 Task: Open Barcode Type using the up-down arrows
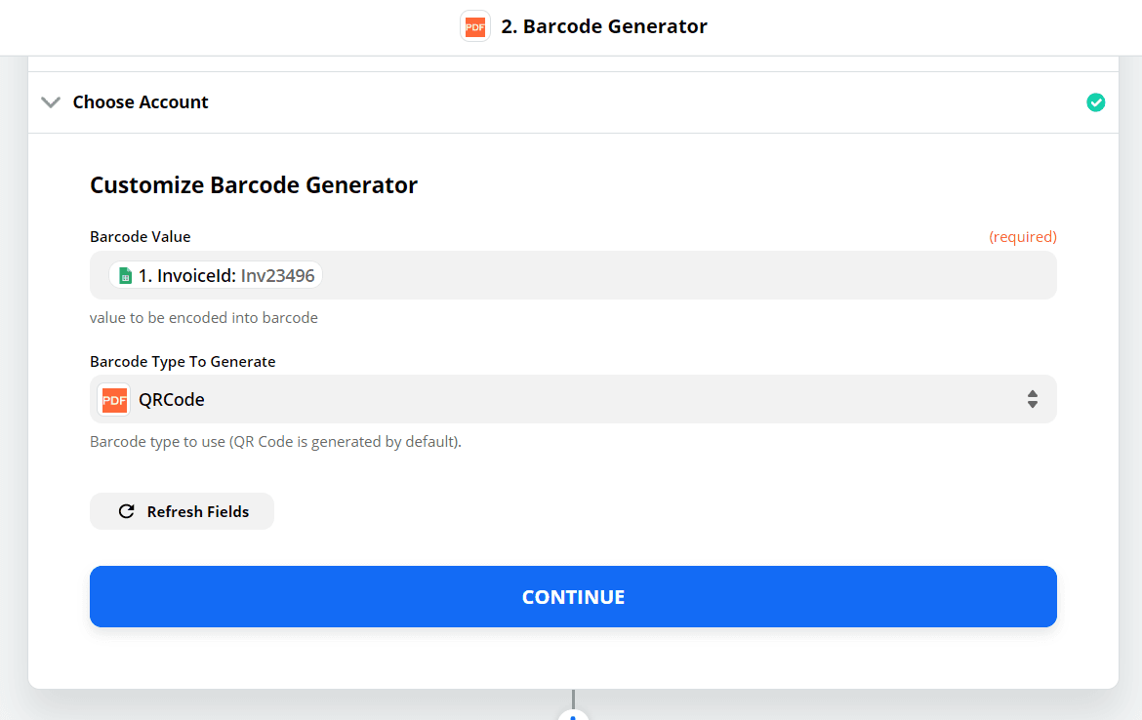pyautogui.click(x=1032, y=399)
